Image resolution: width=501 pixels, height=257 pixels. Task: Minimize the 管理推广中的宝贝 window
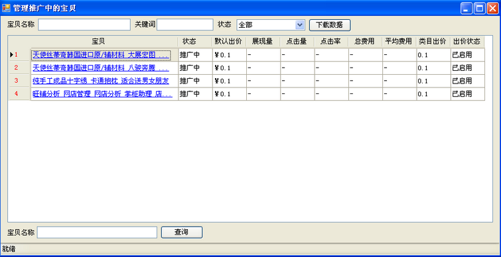click(x=466, y=9)
